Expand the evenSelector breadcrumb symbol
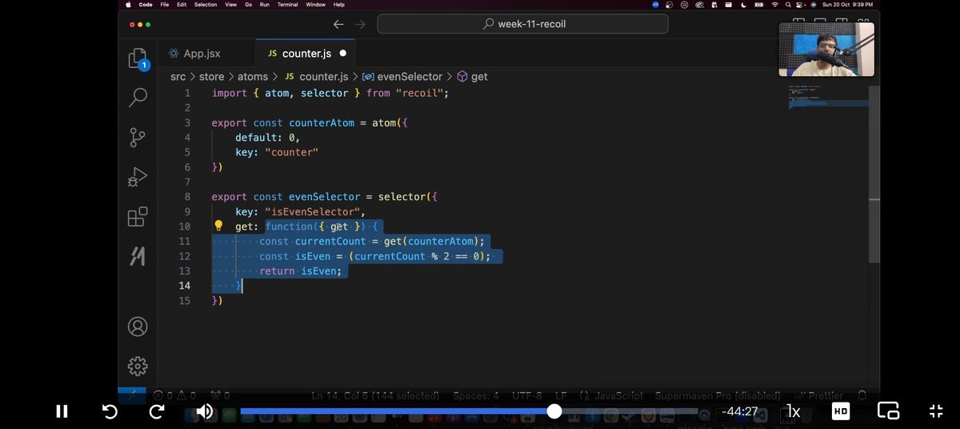Screen dimensions: 960x429 coord(402,77)
